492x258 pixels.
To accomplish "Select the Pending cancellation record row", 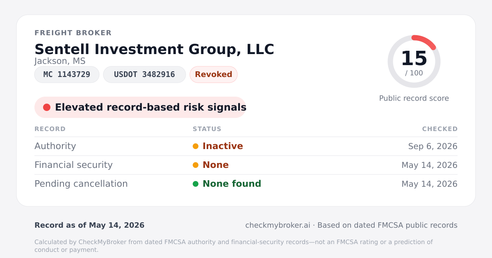I will [x=246, y=184].
